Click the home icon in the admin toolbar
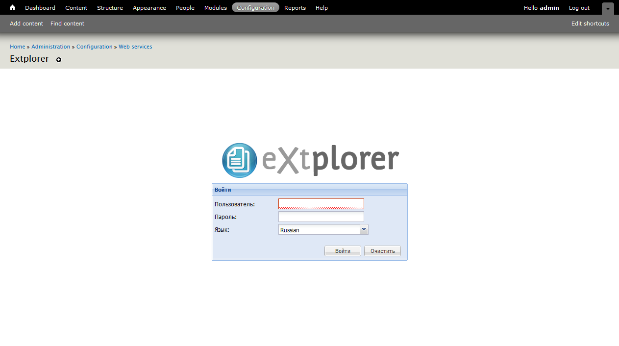619x346 pixels. click(x=12, y=7)
